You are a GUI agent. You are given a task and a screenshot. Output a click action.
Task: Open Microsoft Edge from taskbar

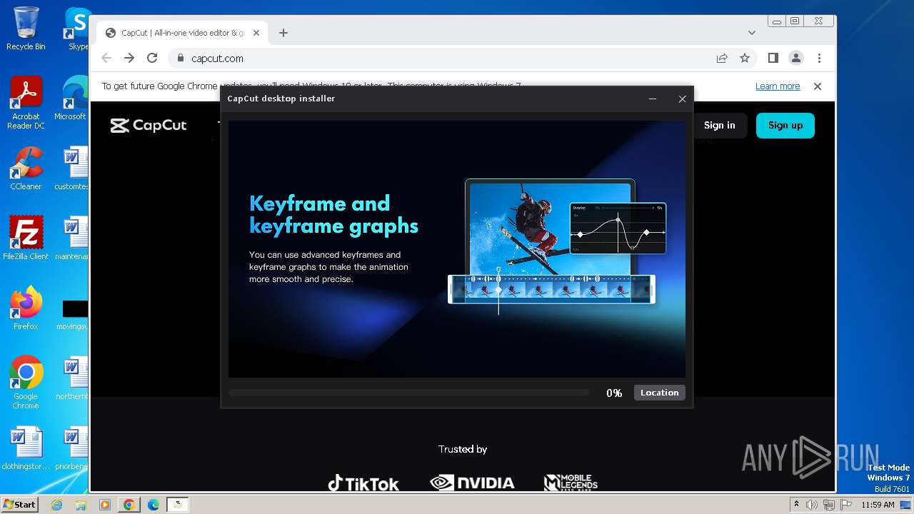154,505
